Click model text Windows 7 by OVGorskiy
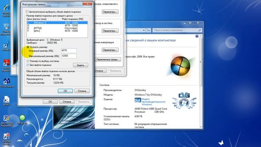Screen dimensions: 261x147 148,95
